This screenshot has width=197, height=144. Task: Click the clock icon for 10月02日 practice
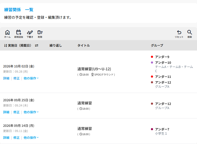(x=81, y=74)
